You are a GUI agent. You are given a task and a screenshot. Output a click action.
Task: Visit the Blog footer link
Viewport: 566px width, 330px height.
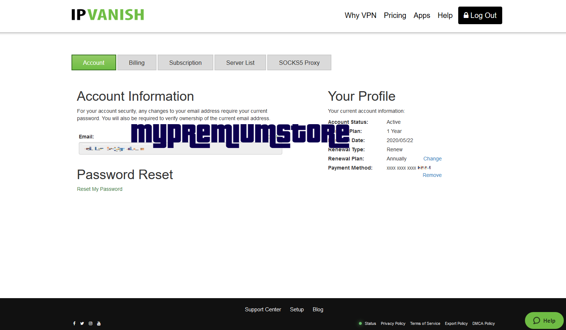click(x=318, y=309)
